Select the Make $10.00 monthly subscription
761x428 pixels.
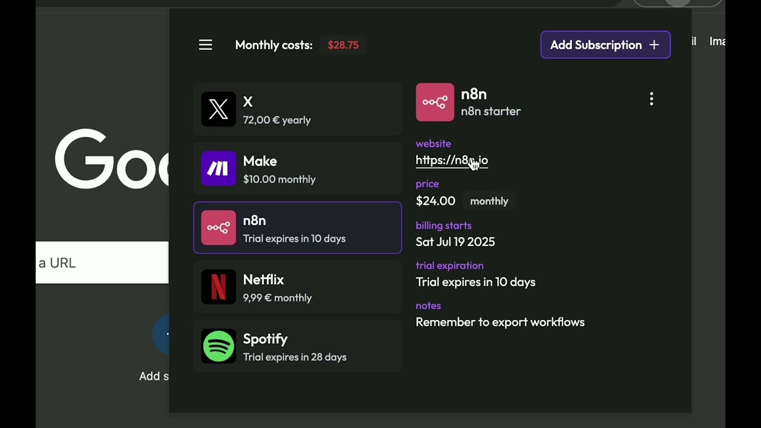pyautogui.click(x=297, y=169)
